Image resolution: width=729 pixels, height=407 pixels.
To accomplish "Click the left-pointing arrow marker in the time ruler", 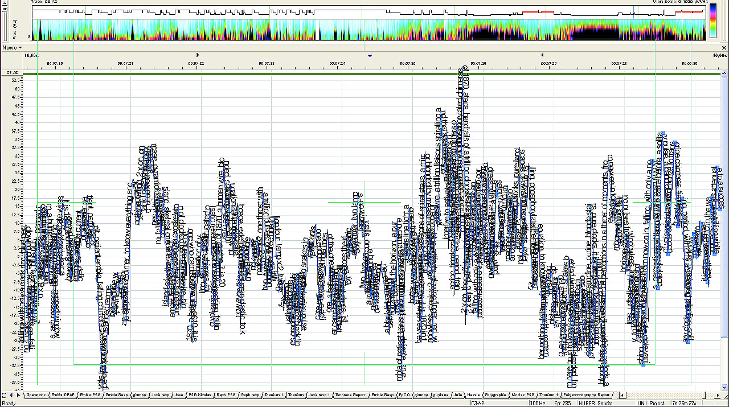I will (542, 55).
